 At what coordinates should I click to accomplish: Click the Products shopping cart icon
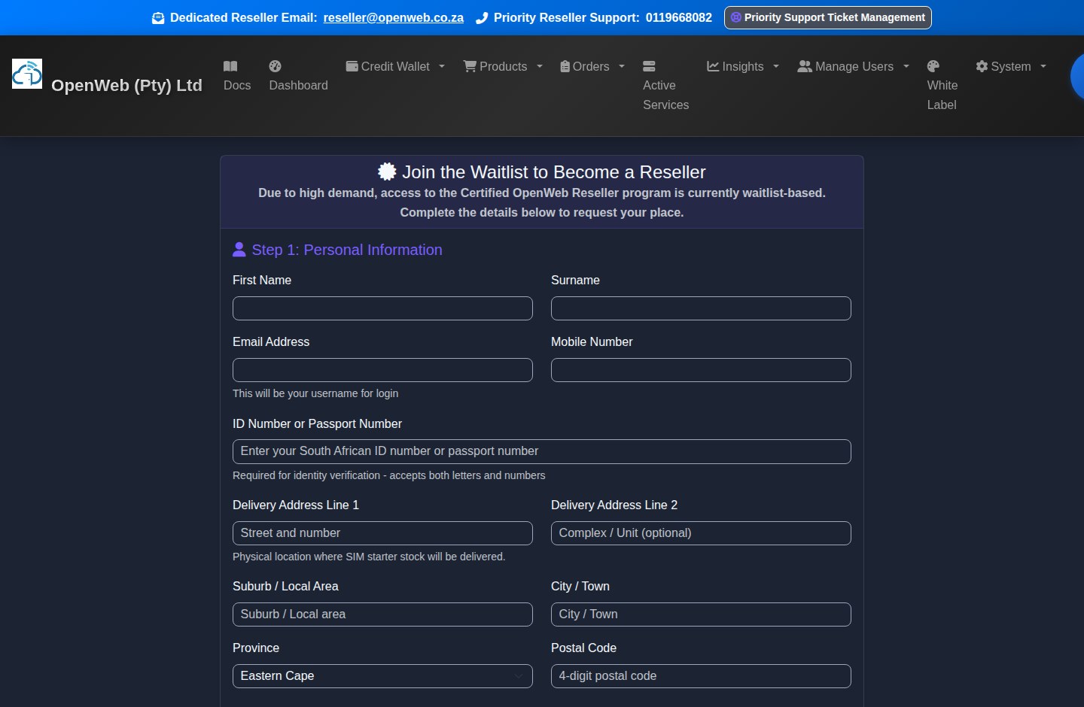(470, 66)
